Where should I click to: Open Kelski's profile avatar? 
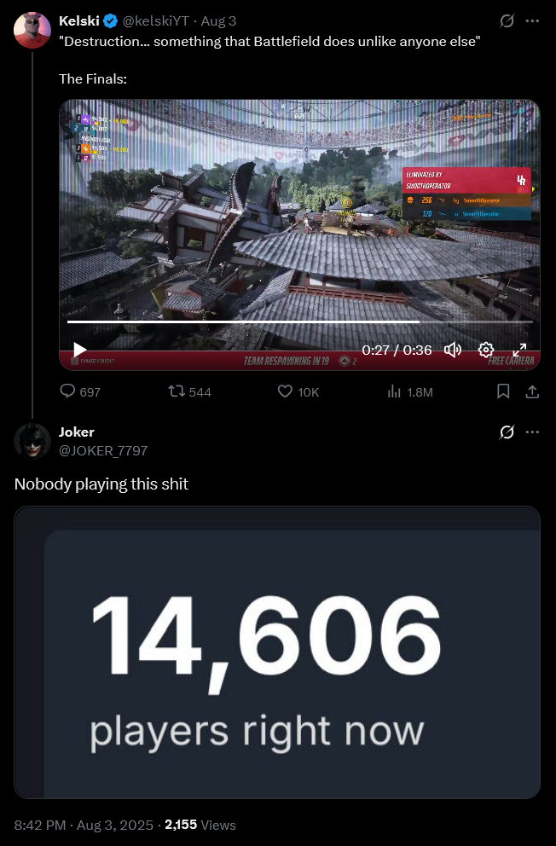pyautogui.click(x=32, y=30)
